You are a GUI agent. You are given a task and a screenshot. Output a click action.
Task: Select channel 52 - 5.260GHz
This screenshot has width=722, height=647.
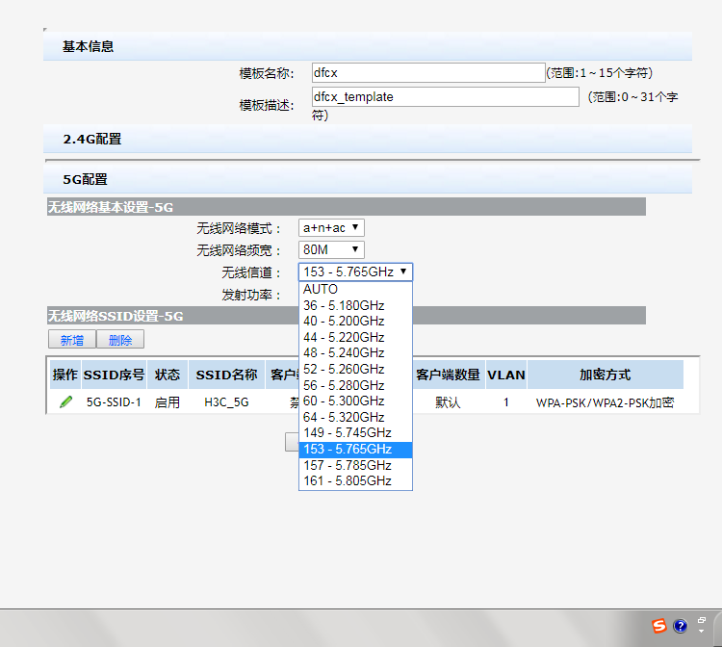point(355,369)
